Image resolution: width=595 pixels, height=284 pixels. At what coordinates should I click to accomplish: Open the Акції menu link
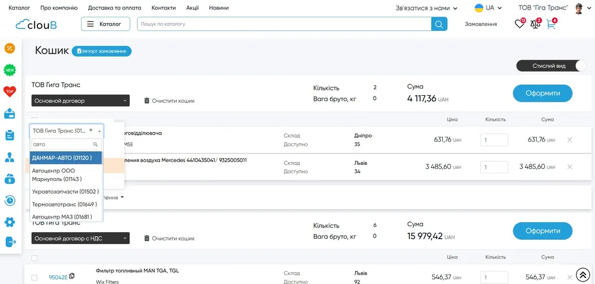192,8
